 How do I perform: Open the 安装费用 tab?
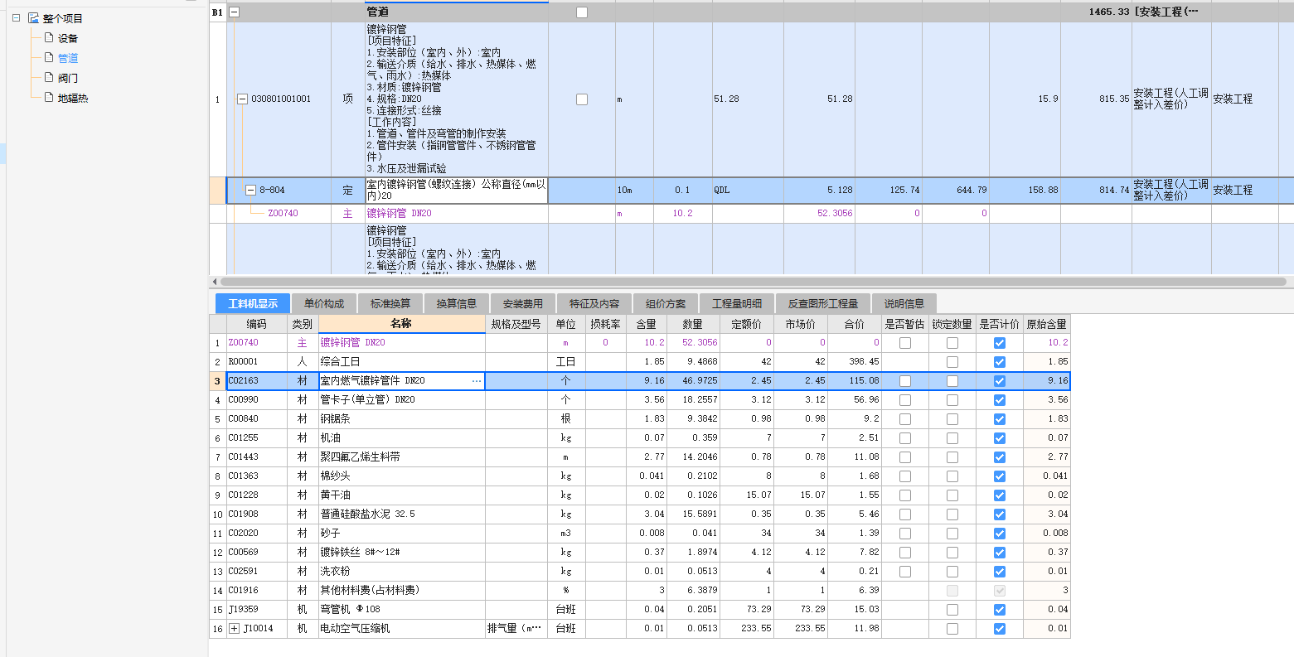[522, 304]
